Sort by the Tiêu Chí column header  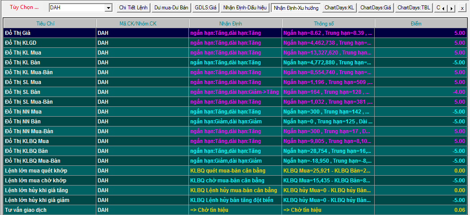point(50,23)
